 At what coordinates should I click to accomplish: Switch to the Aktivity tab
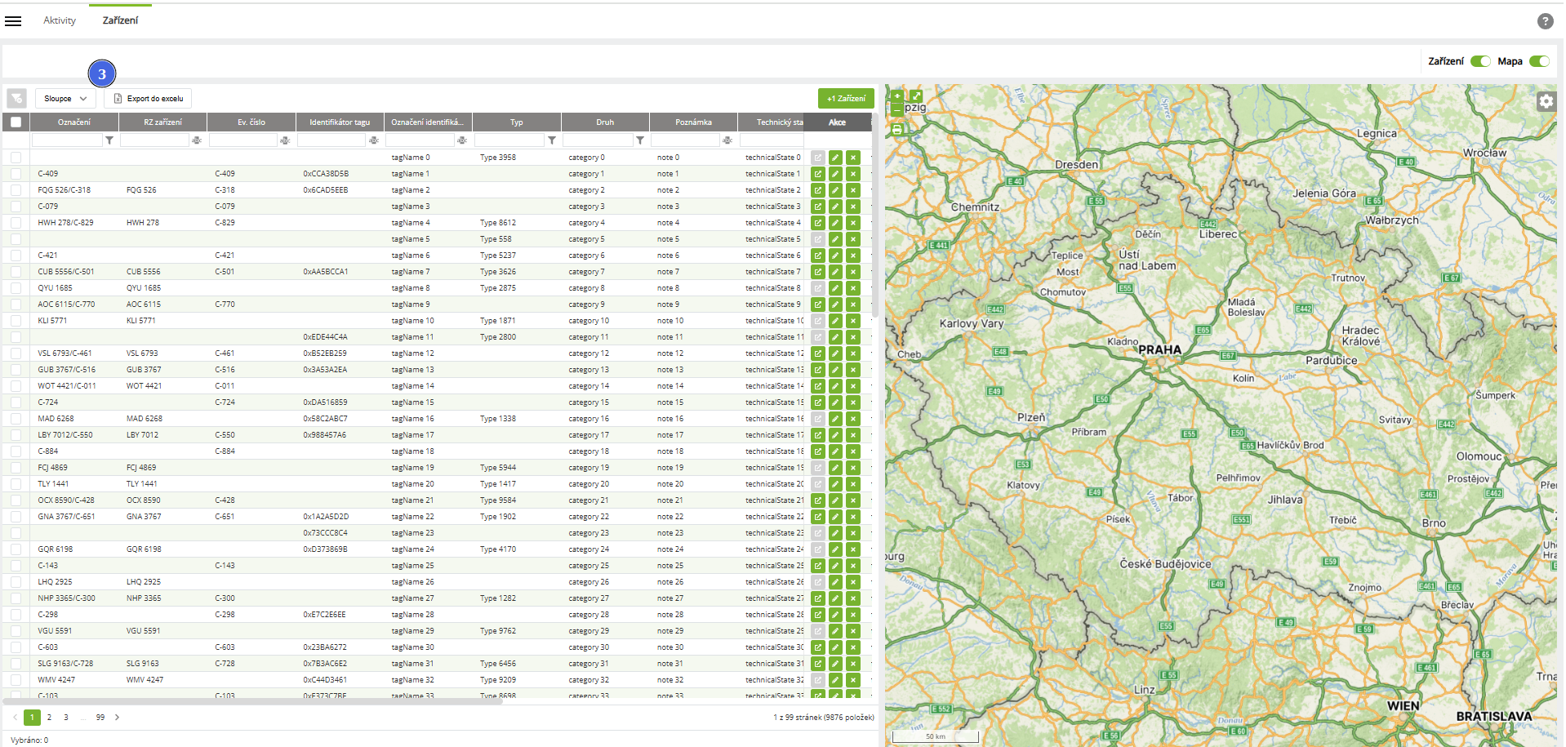60,20
